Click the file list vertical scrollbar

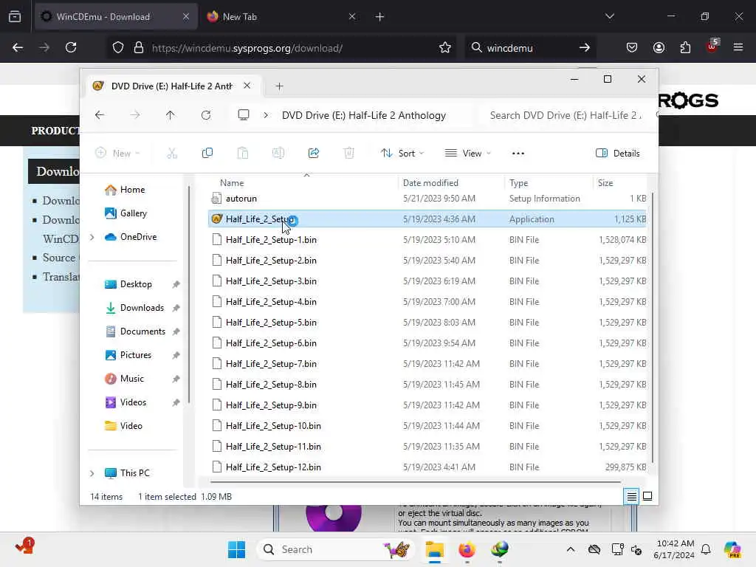653,328
